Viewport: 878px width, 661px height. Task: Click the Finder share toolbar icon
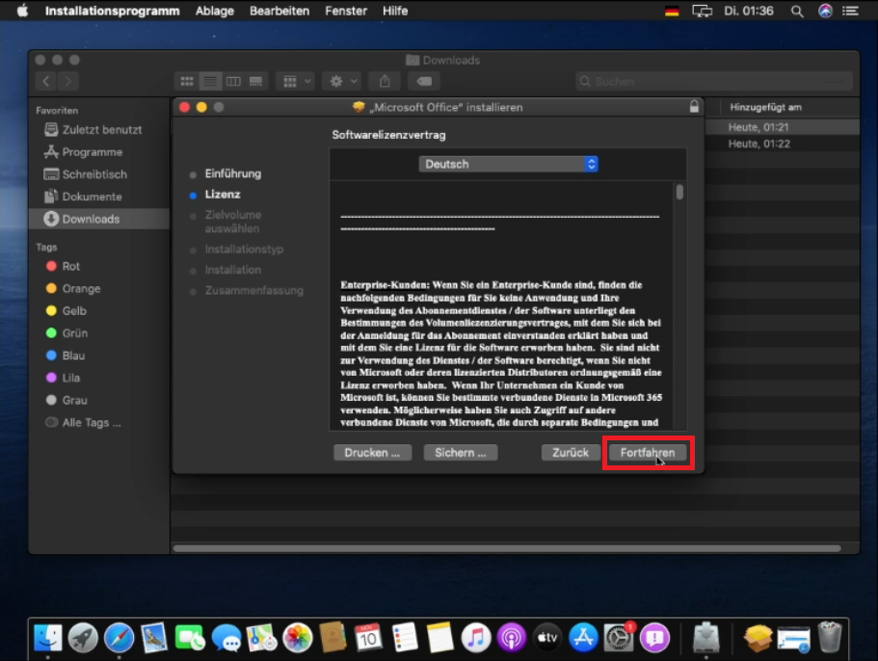tap(385, 82)
